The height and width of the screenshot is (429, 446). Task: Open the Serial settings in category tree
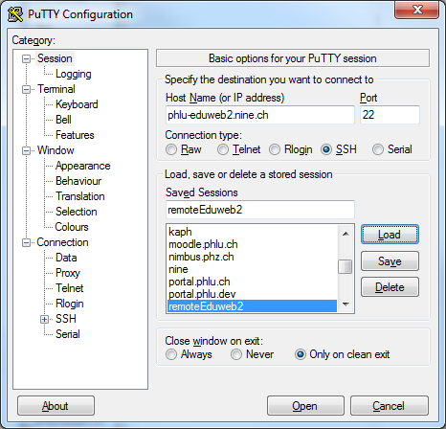tap(68, 334)
